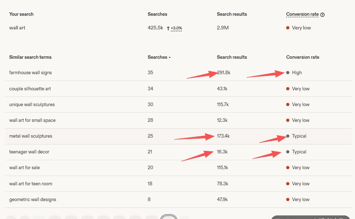Select the farmhouse wall signs search term
The image size is (355, 219).
[30, 73]
